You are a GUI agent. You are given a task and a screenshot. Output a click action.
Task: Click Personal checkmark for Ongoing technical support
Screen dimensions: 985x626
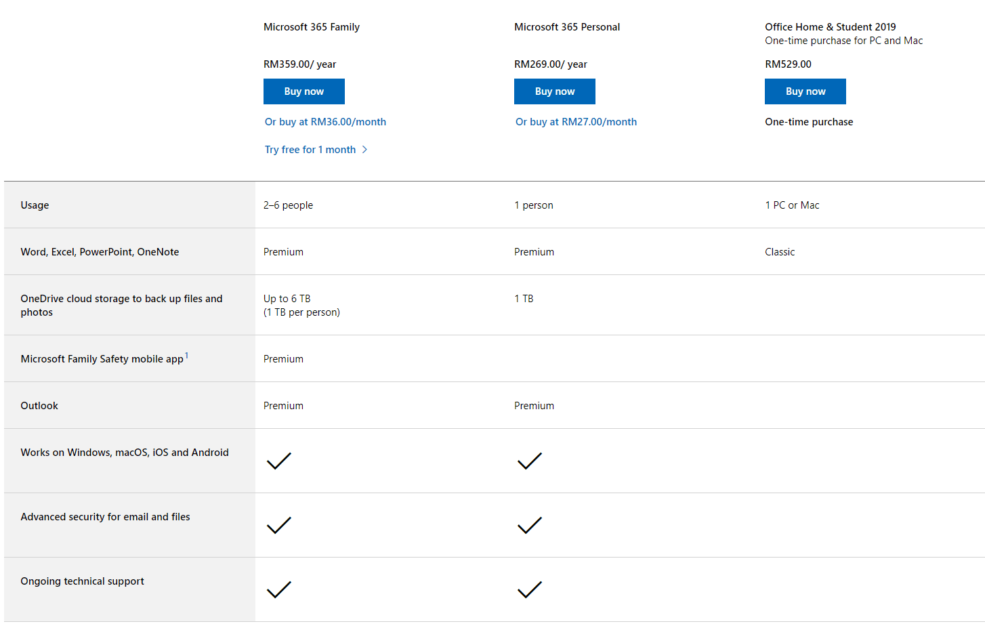point(529,589)
